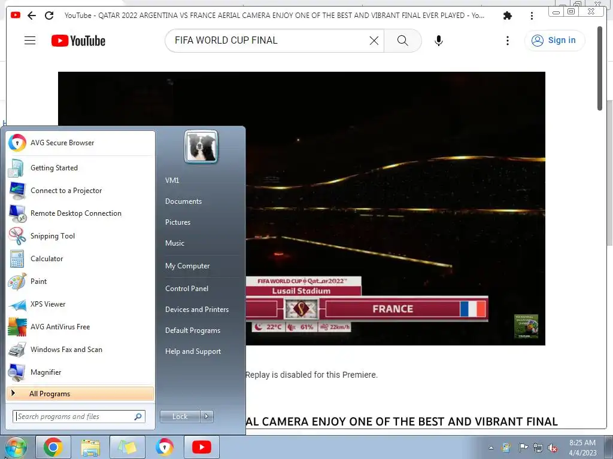Click the YouTube favicon in the title bar
Screen dimensions: 613x459
(16, 15)
